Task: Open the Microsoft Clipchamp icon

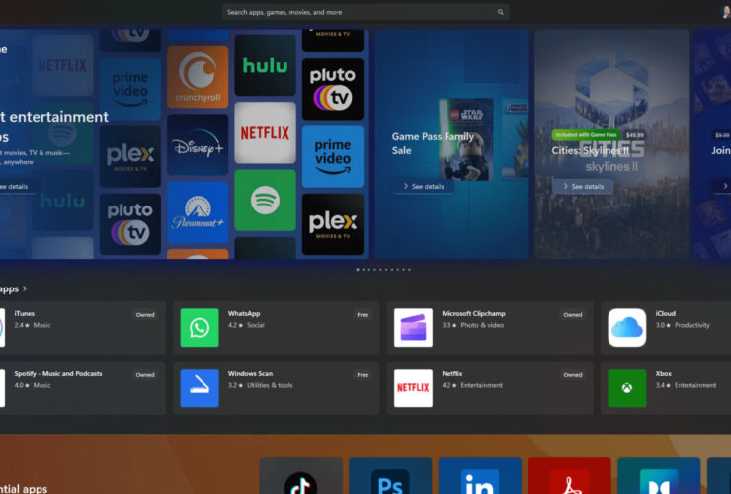Action: 413,327
